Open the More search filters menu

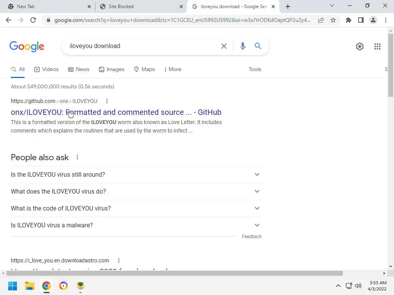[x=172, y=69]
